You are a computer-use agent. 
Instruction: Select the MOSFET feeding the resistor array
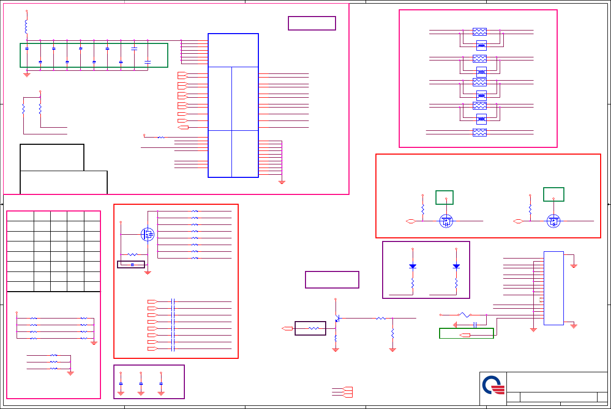147,234
